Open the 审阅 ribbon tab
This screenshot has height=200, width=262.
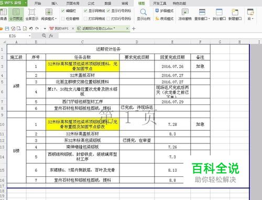coord(125,3)
